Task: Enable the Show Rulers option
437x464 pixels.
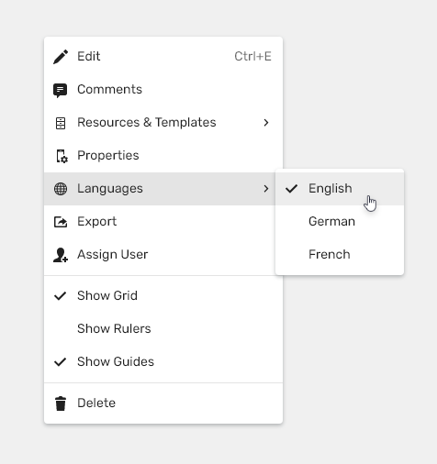Action: point(163,328)
